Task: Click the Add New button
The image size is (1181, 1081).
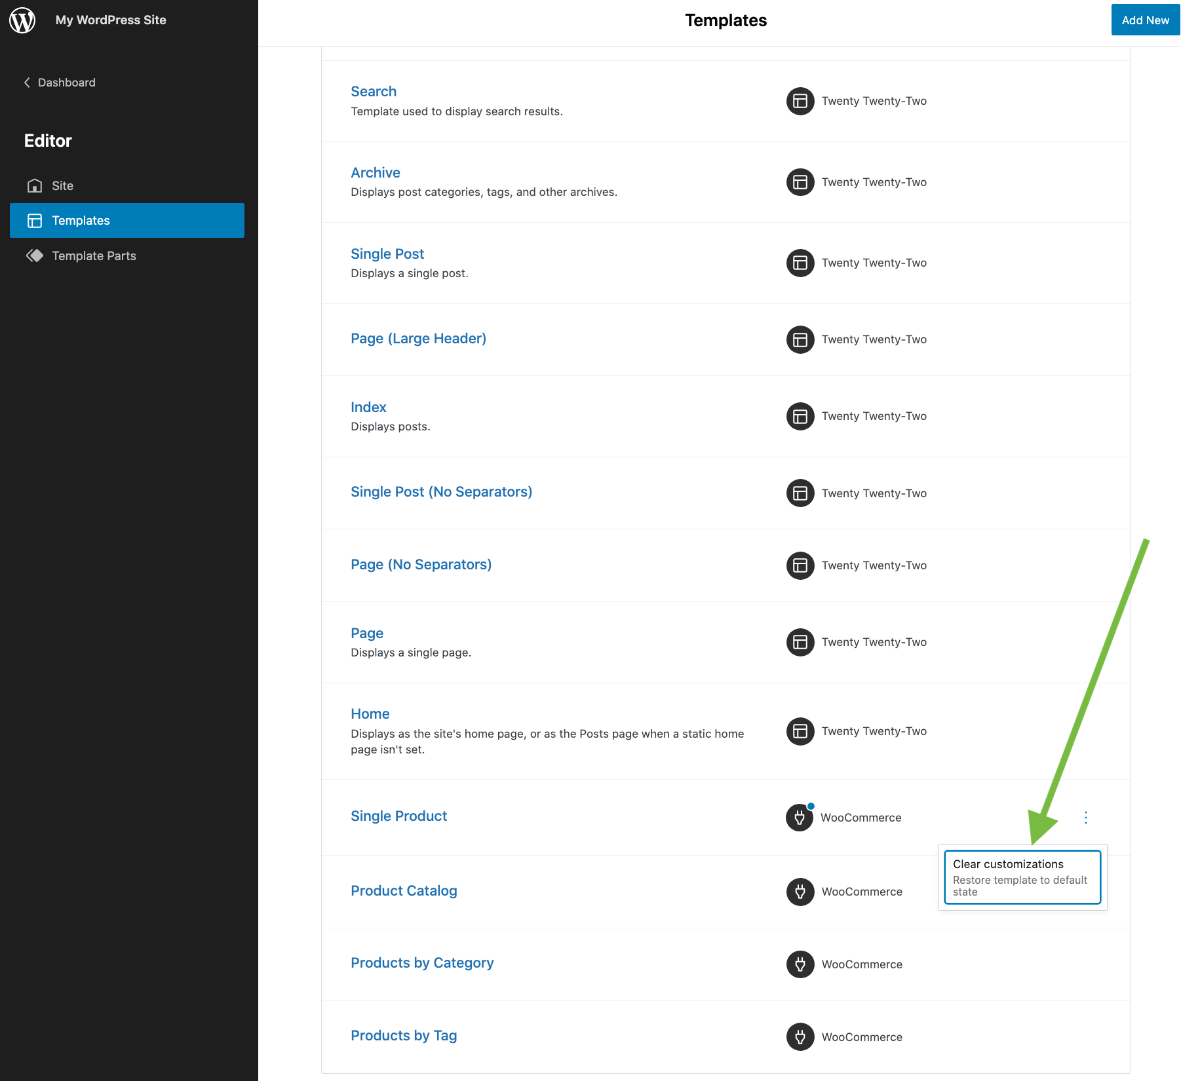Action: (1145, 20)
